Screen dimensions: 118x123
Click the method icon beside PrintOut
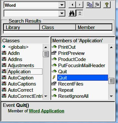[x=54, y=47]
